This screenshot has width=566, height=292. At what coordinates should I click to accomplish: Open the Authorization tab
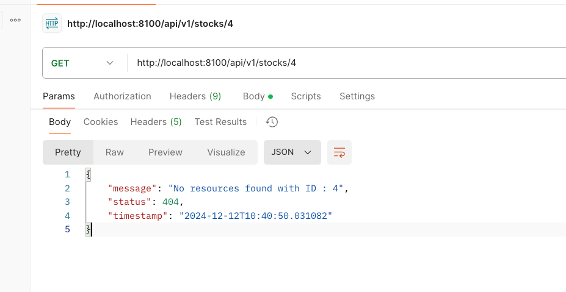pyautogui.click(x=122, y=96)
